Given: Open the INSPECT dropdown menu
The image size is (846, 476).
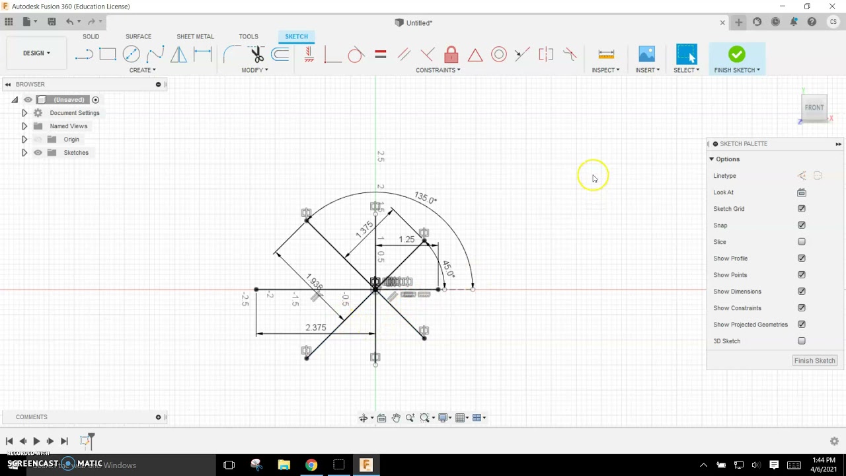Looking at the screenshot, I should click(x=605, y=70).
